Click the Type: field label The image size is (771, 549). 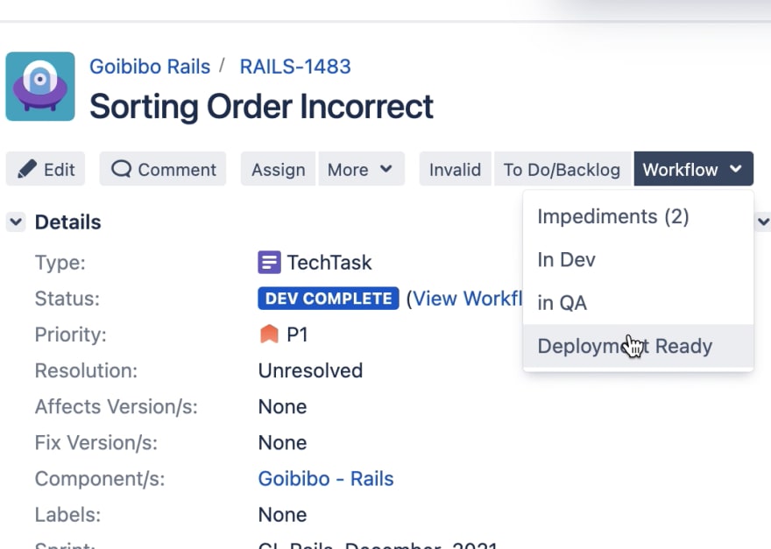tap(60, 263)
